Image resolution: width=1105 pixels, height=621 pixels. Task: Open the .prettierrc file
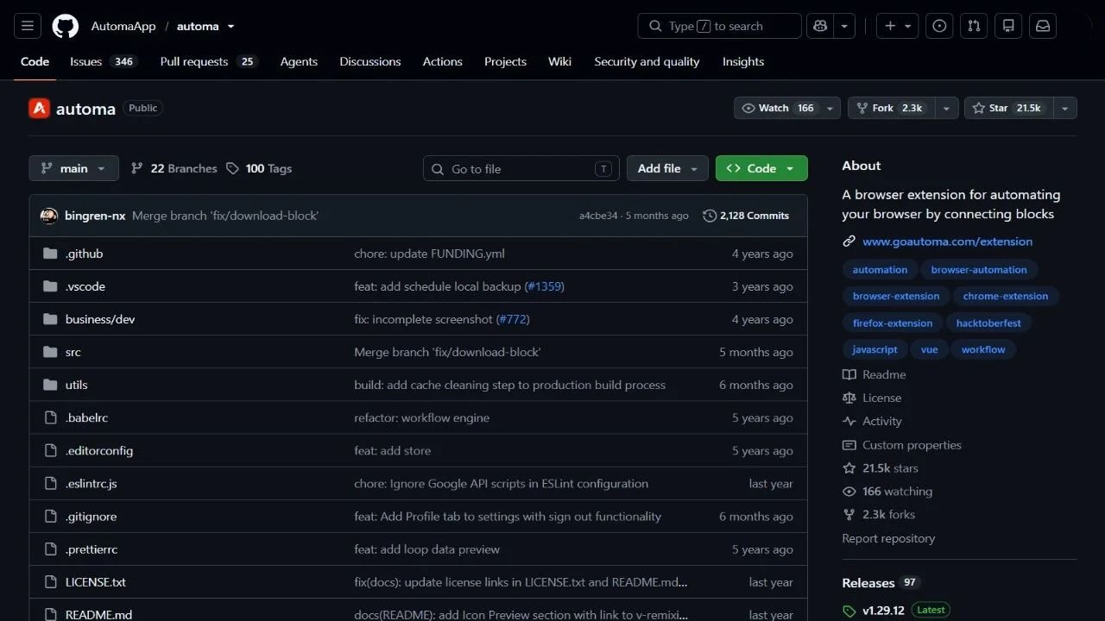pos(92,549)
